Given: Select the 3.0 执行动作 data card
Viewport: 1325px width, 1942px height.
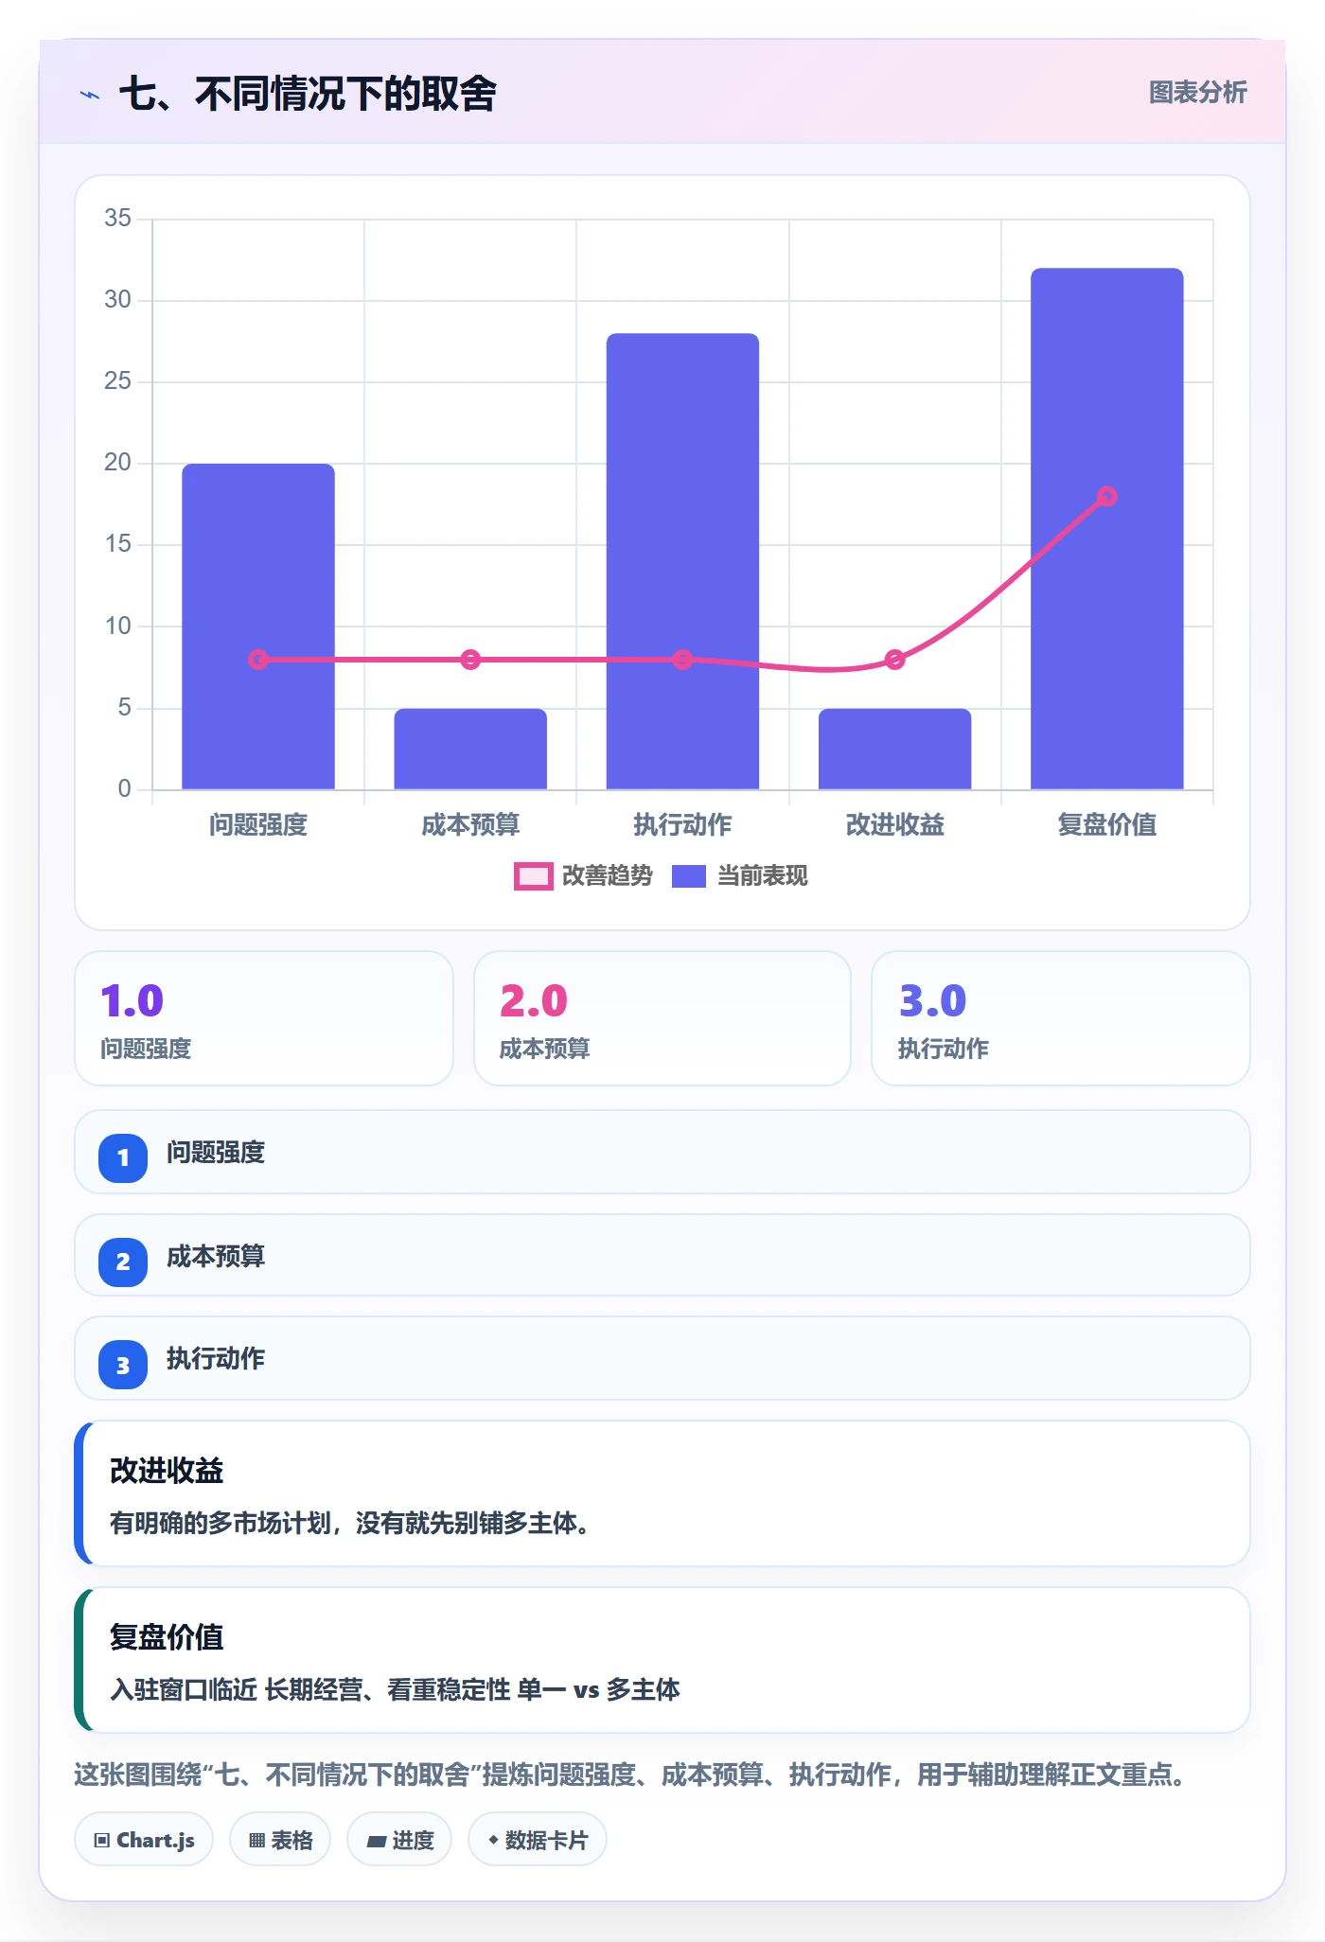Looking at the screenshot, I should (1061, 1018).
